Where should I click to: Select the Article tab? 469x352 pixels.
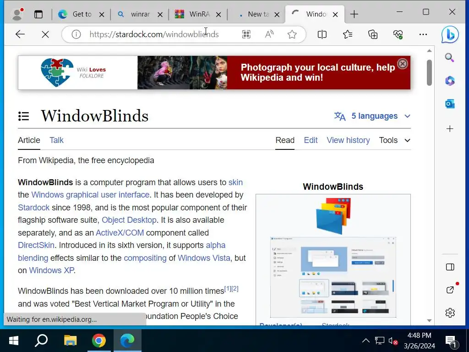[x=29, y=140]
